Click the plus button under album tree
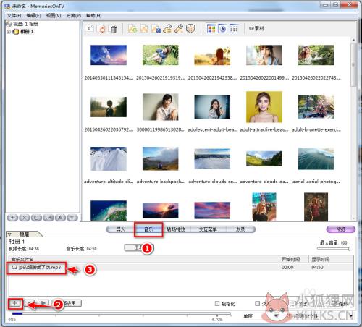Image resolution: width=362 pixels, height=327 pixels. click(x=12, y=218)
